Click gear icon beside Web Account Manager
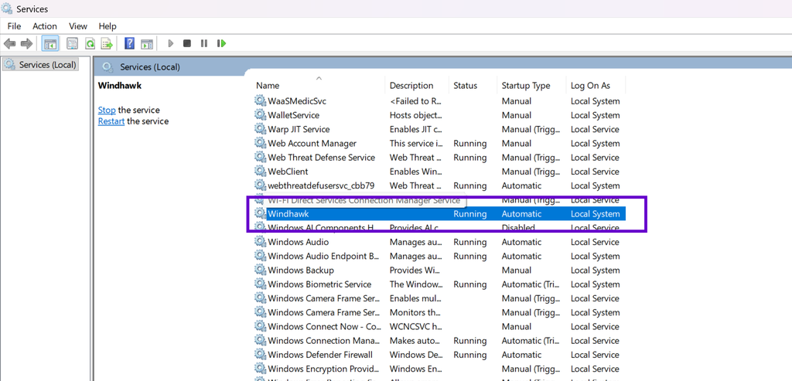This screenshot has height=381, width=792. [260, 143]
